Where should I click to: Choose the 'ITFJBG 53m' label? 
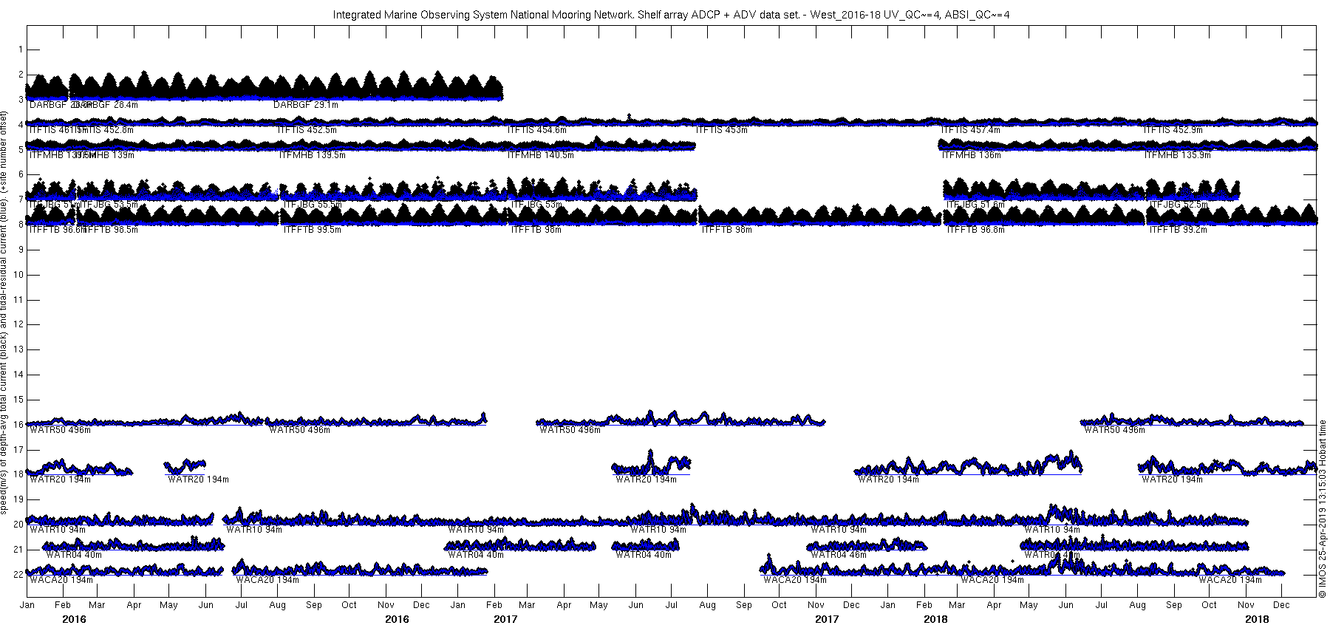point(536,205)
